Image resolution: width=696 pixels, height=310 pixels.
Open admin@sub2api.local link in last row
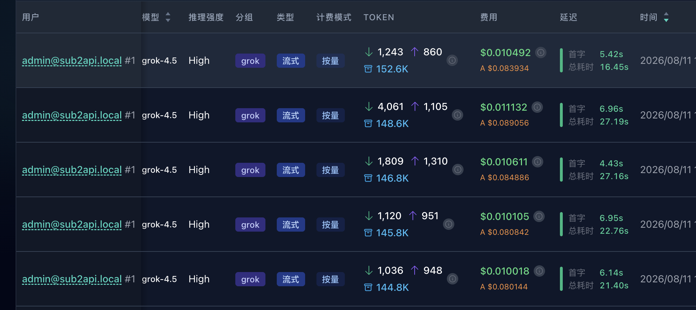pyautogui.click(x=72, y=279)
